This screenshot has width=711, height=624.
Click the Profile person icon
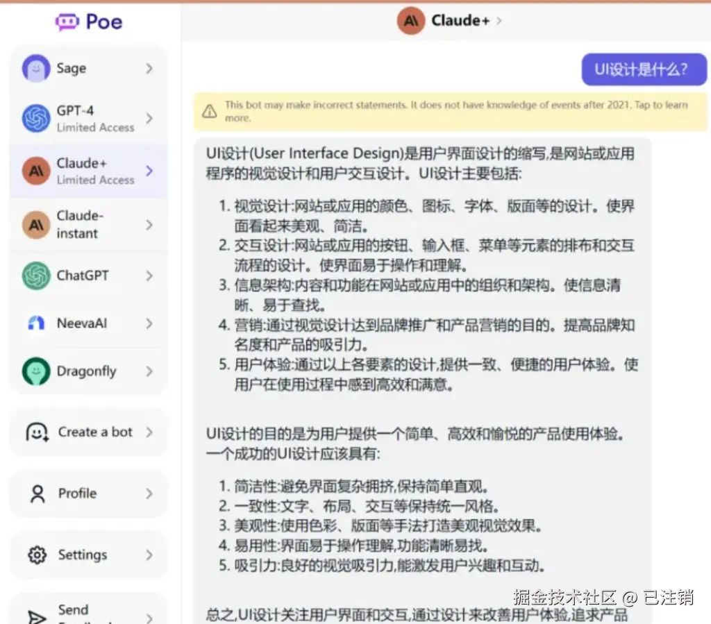click(x=37, y=494)
